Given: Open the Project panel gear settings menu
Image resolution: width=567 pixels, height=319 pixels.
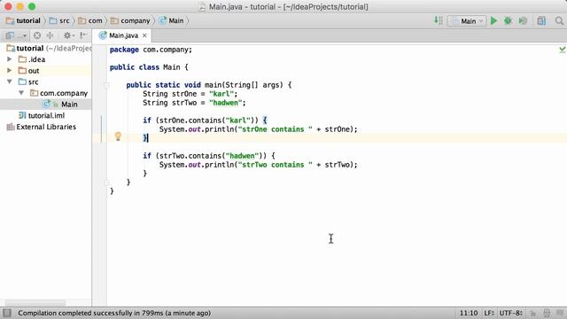Looking at the screenshot, I should [68, 35].
